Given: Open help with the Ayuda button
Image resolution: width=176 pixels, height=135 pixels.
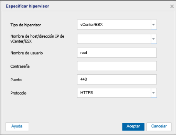Looking at the screenshot, I should coord(17,127).
